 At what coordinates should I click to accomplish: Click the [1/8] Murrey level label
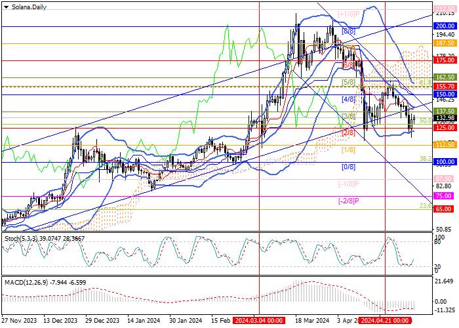point(348,150)
